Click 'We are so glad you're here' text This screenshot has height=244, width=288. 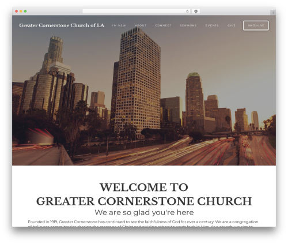[144, 212]
